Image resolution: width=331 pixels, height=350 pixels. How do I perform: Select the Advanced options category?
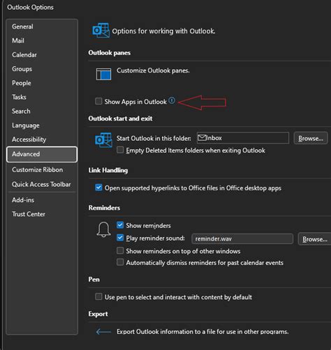coord(42,154)
